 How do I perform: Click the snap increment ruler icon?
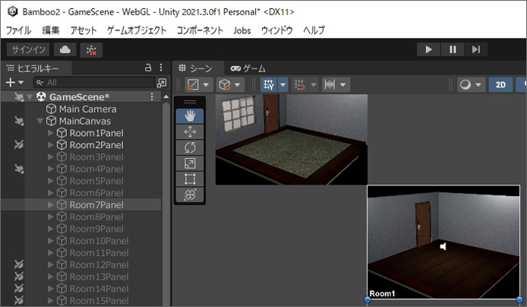pos(330,84)
